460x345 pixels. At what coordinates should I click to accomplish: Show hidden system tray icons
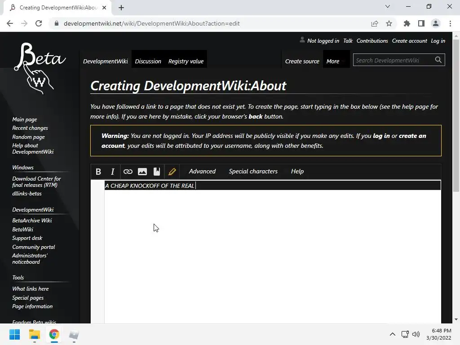(393, 334)
